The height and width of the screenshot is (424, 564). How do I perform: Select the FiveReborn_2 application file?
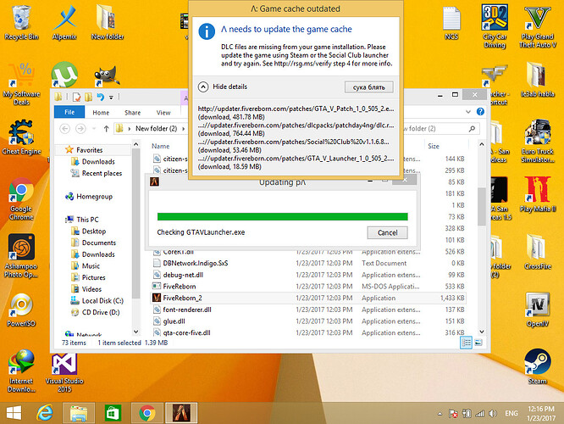click(x=308, y=298)
